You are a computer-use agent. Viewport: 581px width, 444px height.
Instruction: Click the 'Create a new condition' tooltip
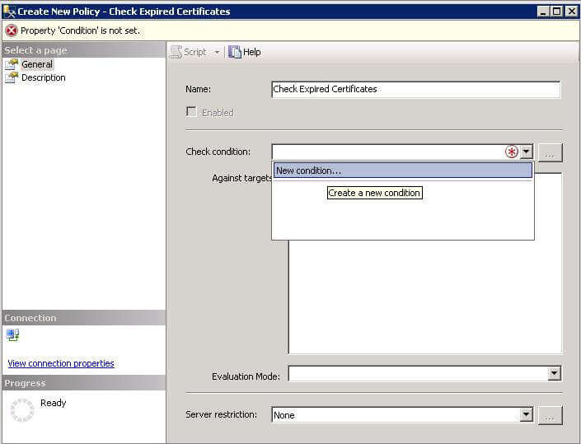click(375, 193)
